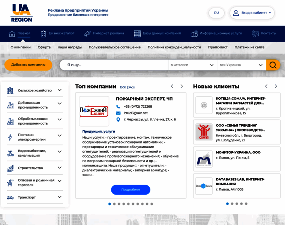Expand the Строительство chevron
285x225 pixels.
(x=59, y=168)
